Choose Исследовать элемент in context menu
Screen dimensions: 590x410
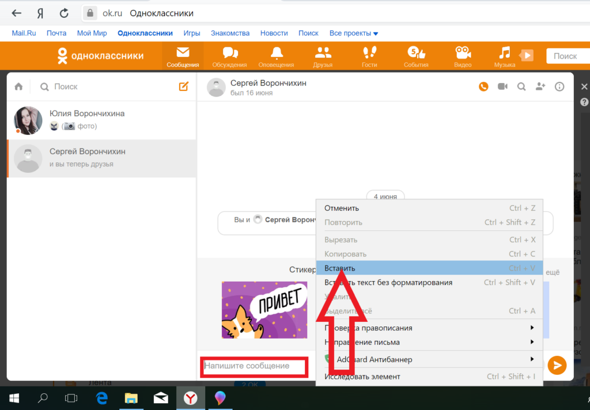(x=429, y=377)
